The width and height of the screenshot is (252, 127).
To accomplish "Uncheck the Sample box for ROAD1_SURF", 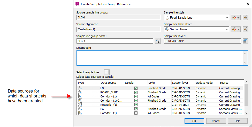I will [x=136, y=92].
